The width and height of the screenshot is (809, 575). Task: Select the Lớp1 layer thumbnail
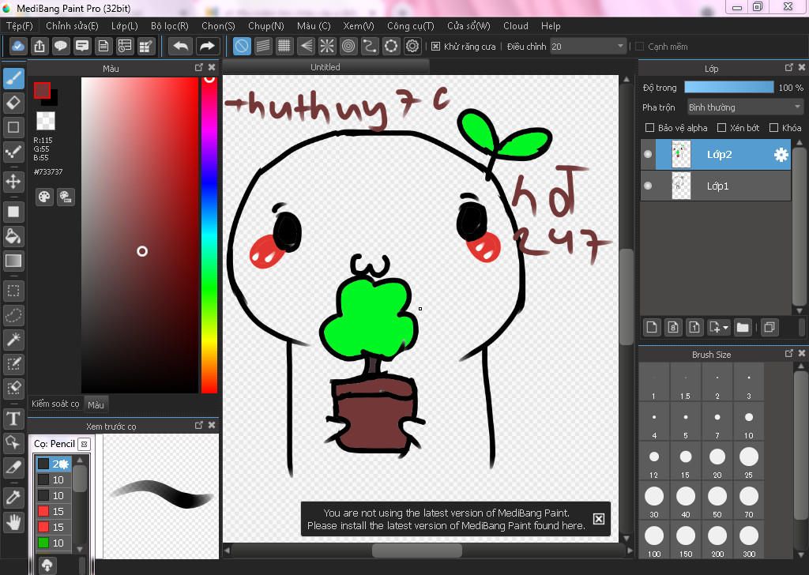point(681,186)
